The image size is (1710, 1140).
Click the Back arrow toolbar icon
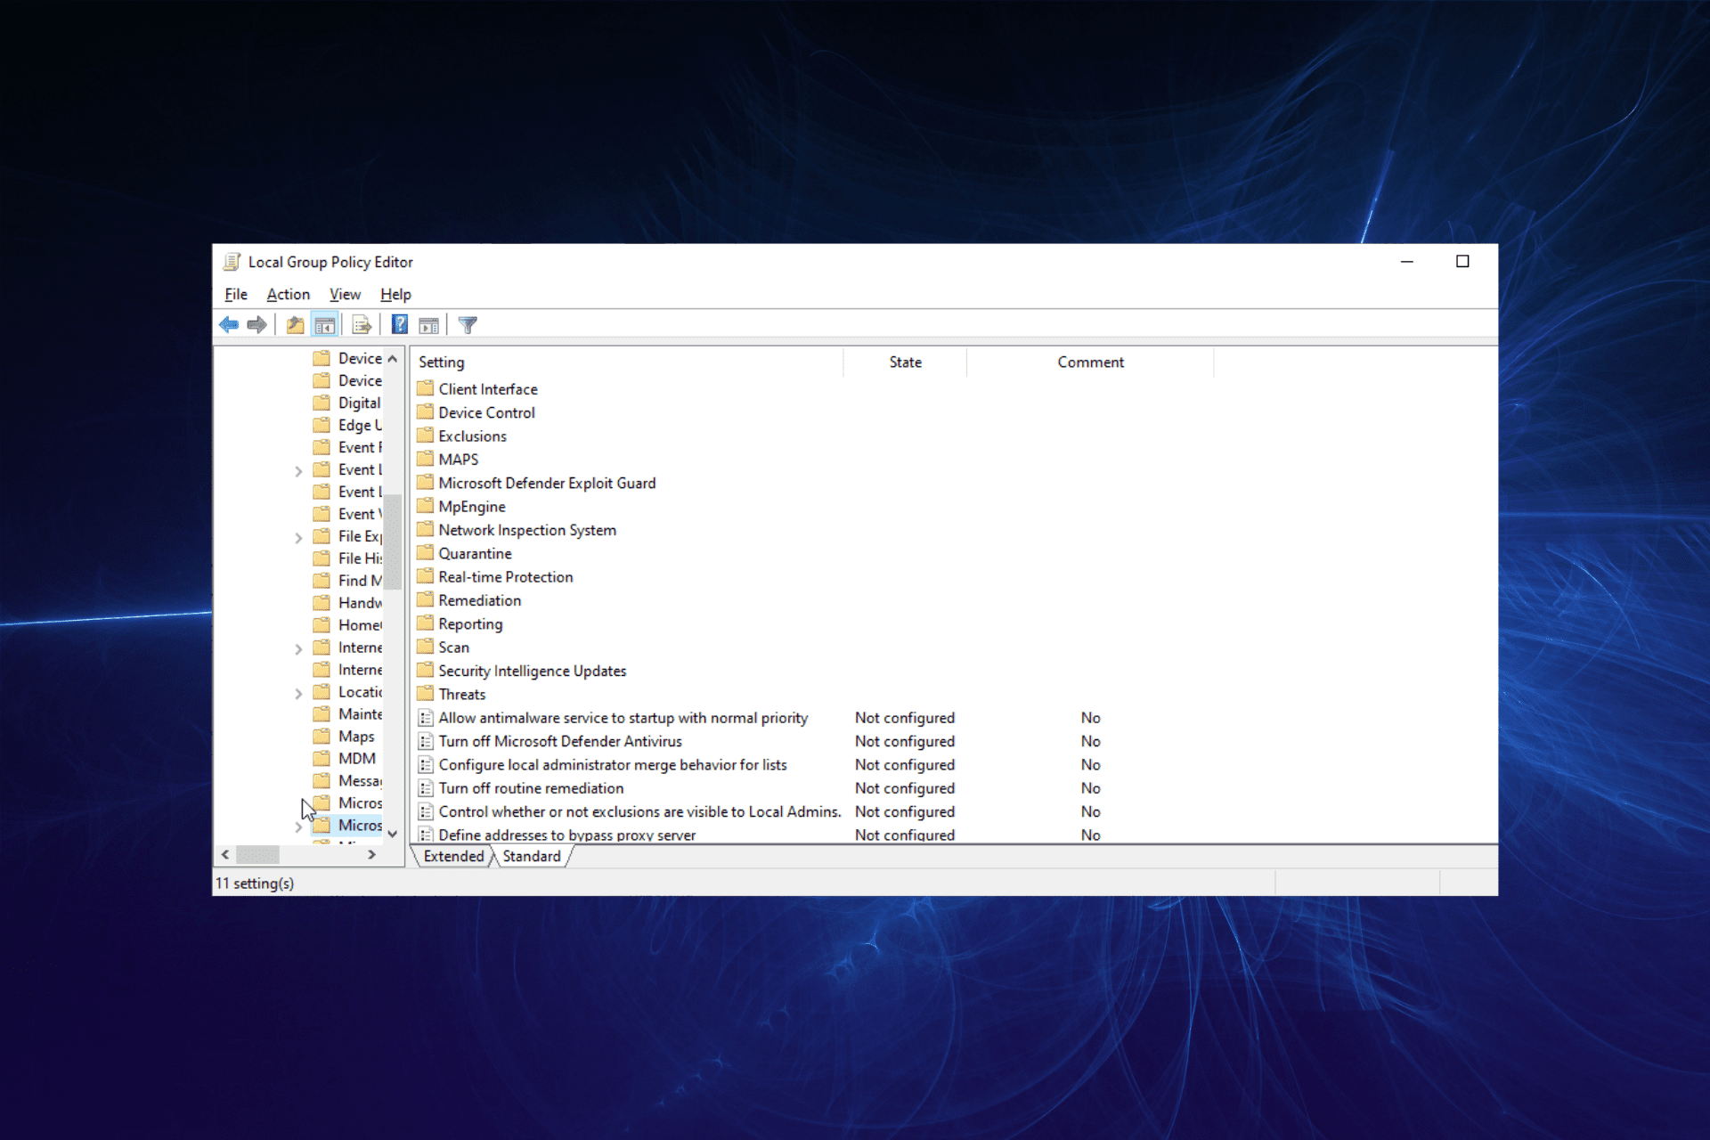coord(229,325)
